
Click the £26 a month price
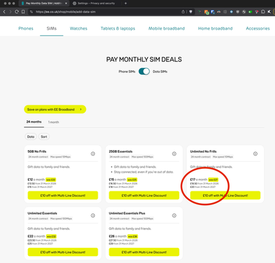click(x=118, y=236)
